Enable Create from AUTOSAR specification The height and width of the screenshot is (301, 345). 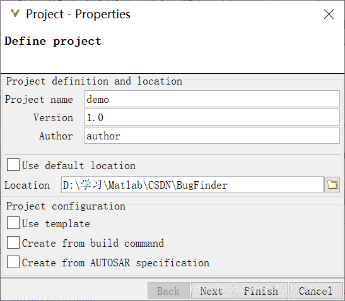[13, 262]
